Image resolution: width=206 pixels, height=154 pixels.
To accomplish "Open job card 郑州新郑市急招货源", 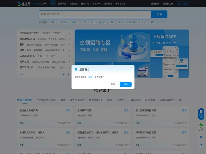I will click(x=161, y=138).
